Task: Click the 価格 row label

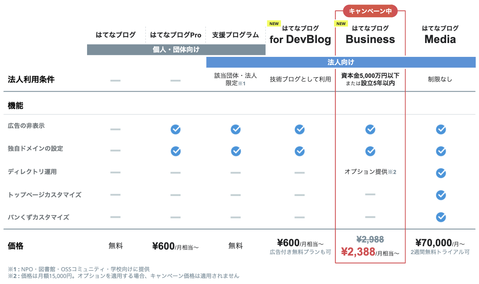Action: (x=15, y=246)
